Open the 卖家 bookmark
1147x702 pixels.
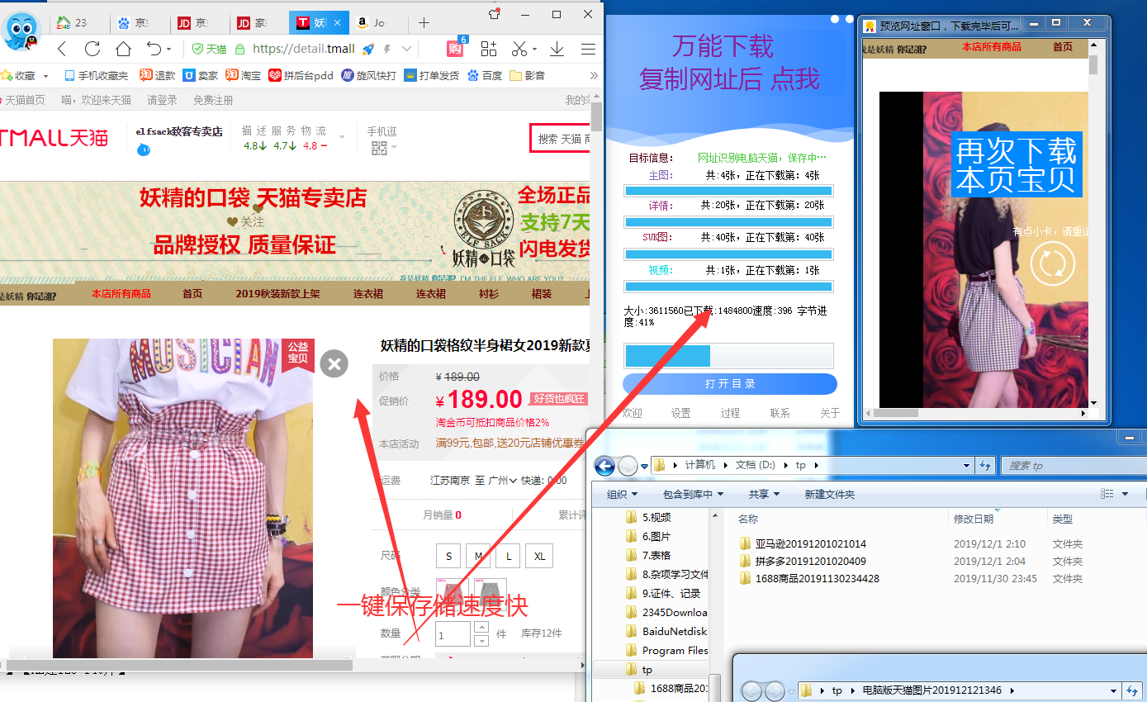pyautogui.click(x=201, y=75)
